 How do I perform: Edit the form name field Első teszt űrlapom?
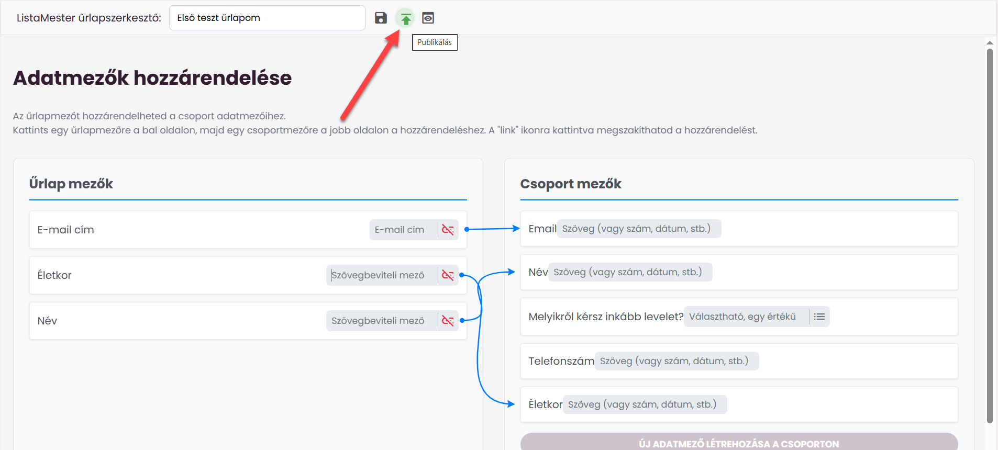[x=267, y=18]
